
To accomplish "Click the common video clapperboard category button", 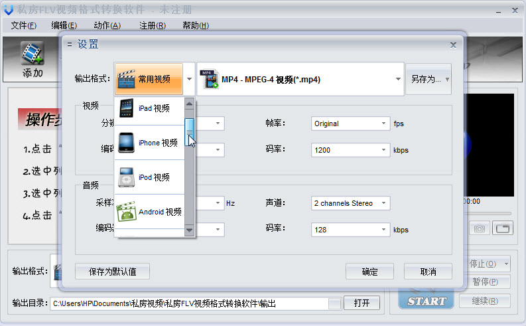I will coord(149,79).
